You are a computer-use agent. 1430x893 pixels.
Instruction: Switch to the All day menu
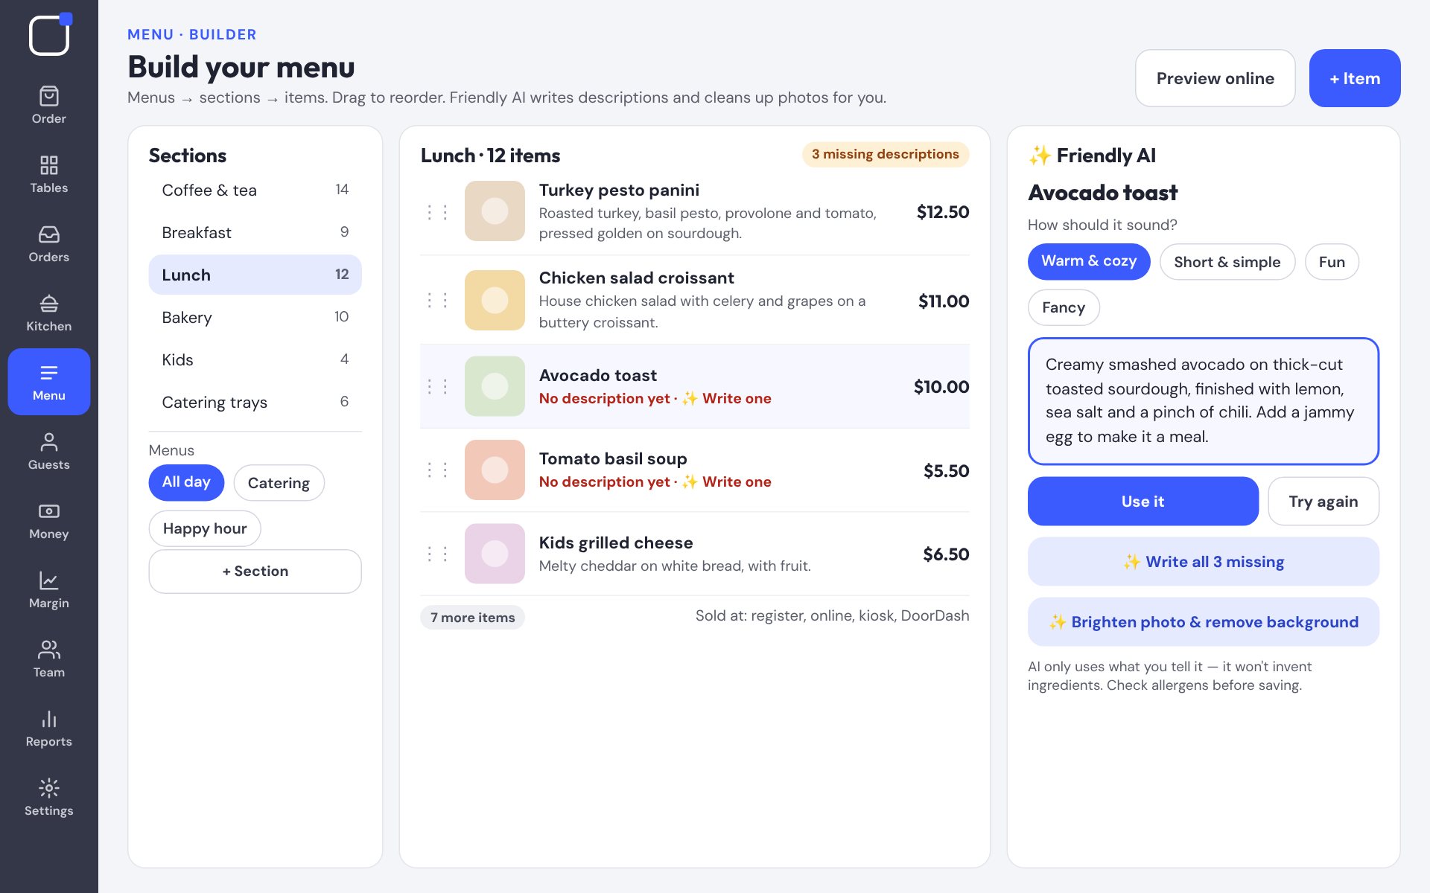pos(186,482)
